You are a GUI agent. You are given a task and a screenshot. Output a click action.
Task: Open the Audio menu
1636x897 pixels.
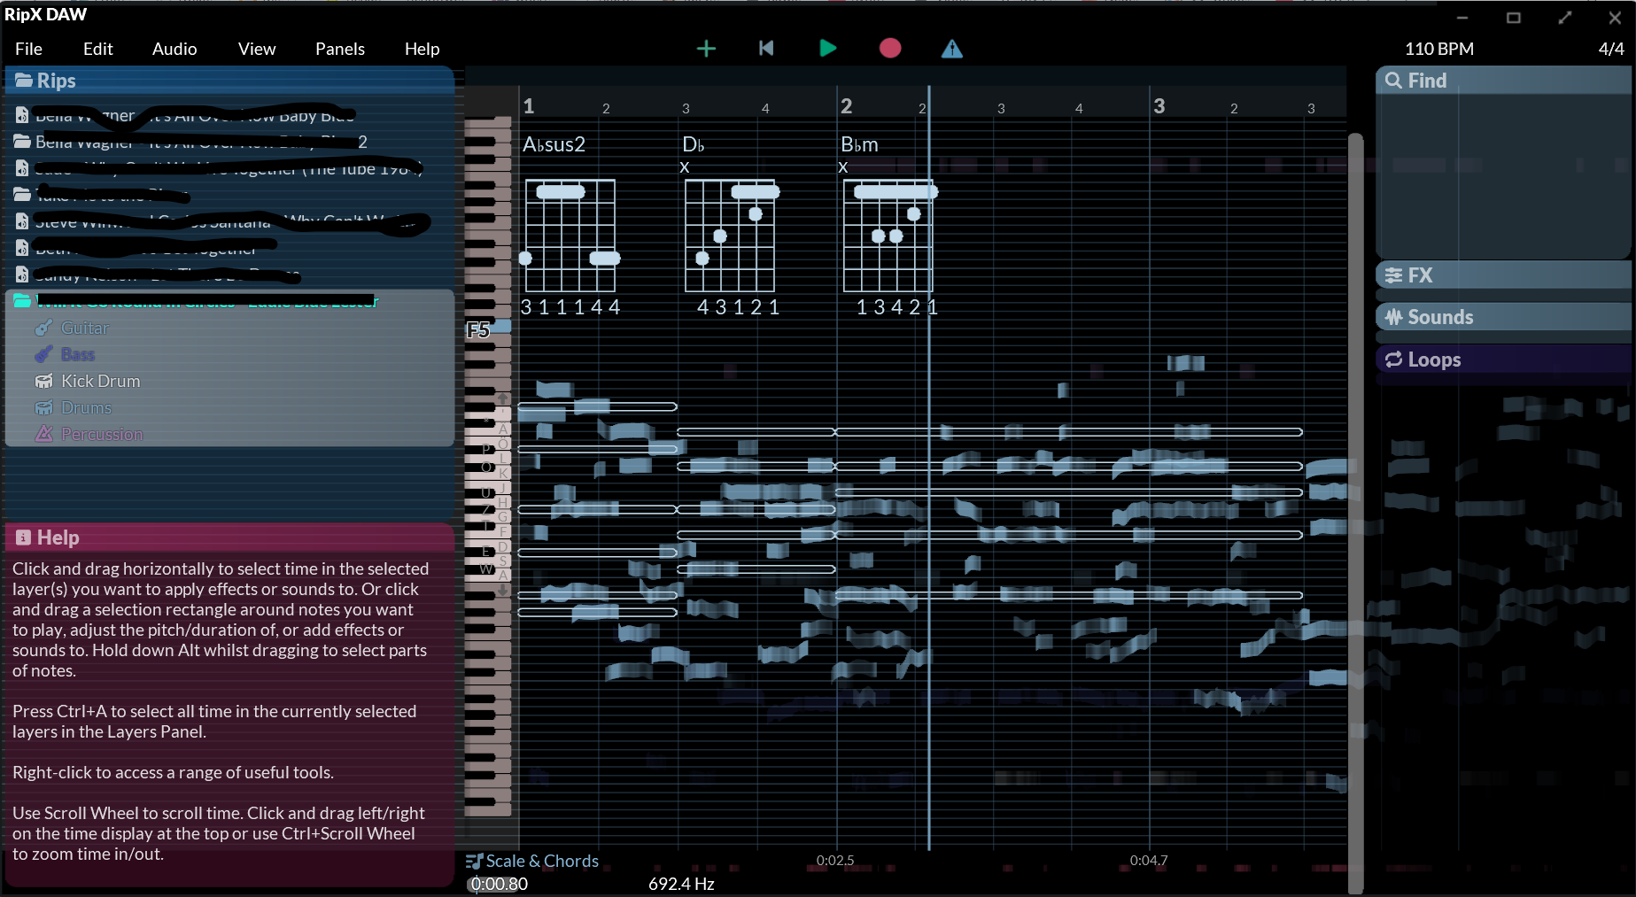point(174,50)
